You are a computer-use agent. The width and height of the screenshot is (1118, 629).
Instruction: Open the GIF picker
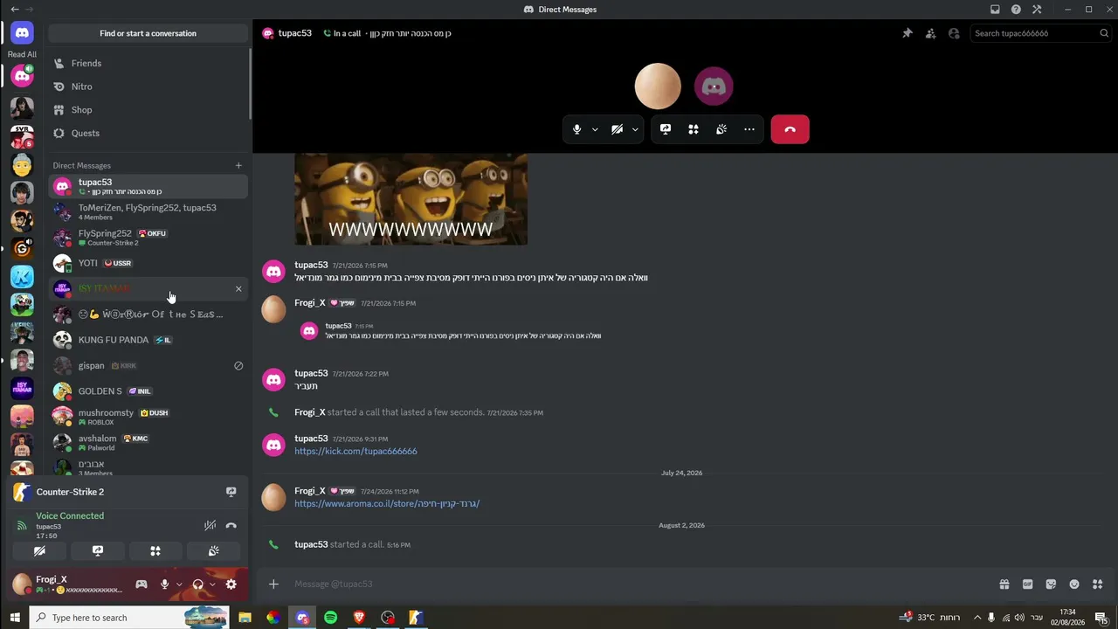(x=1028, y=584)
